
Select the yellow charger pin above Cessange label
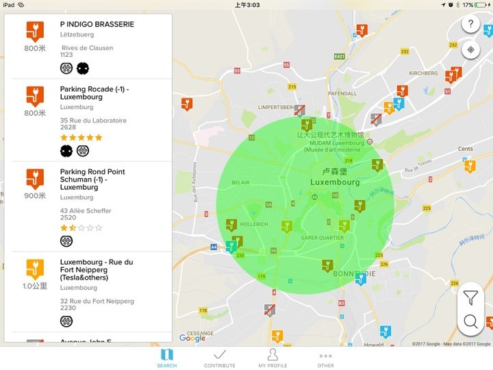[x=277, y=336]
